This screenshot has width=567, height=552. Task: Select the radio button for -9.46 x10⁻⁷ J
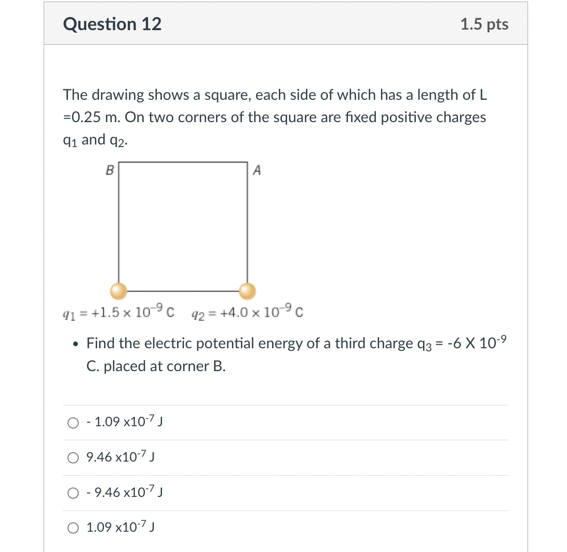[x=73, y=493]
